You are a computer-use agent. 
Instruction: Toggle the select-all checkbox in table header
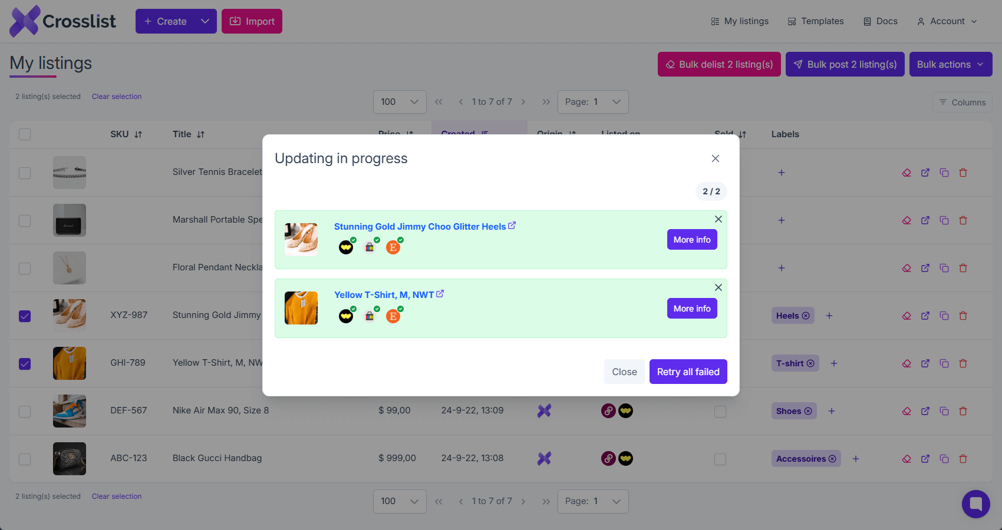[25, 134]
